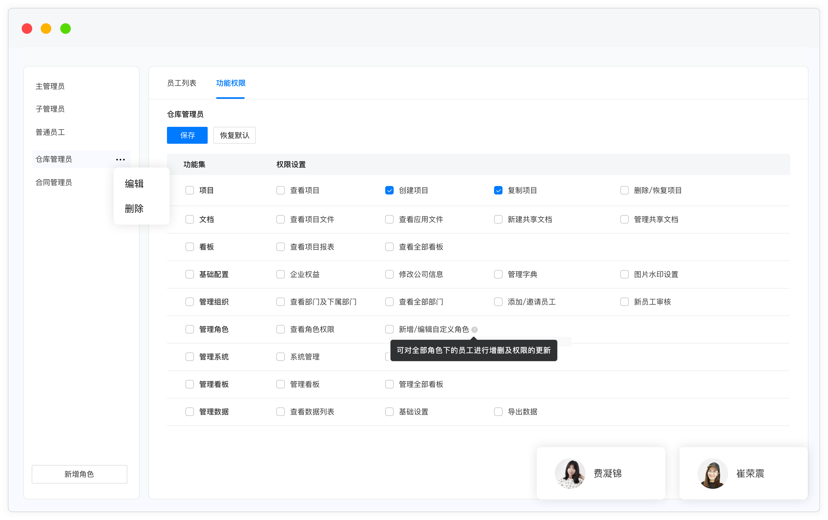This screenshot has width=828, height=520.
Task: Switch to the 员工列表 tab
Action: coord(182,83)
